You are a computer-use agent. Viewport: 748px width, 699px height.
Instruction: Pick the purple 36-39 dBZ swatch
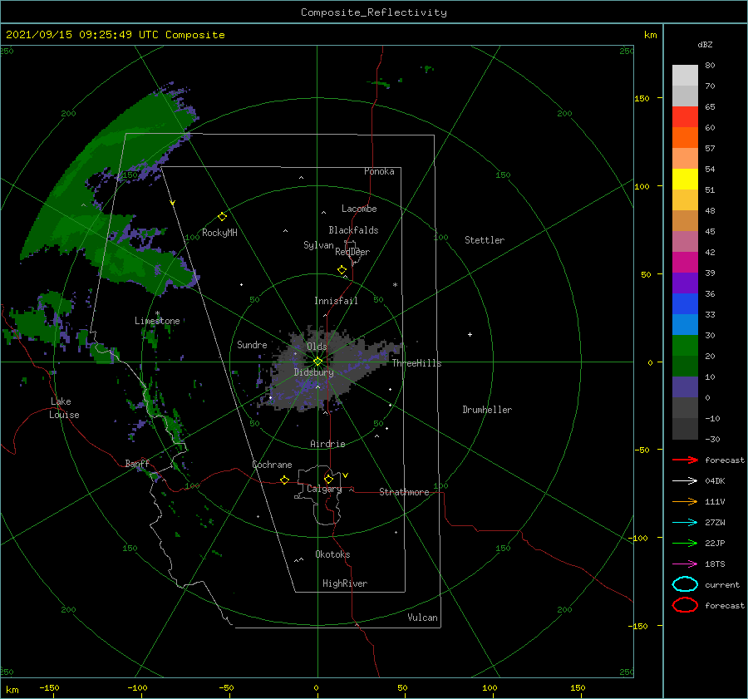(685, 283)
